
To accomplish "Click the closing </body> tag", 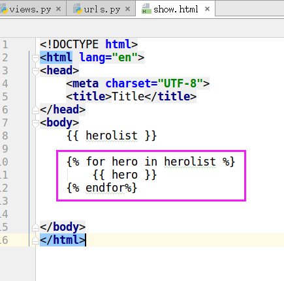I will 63,227.
